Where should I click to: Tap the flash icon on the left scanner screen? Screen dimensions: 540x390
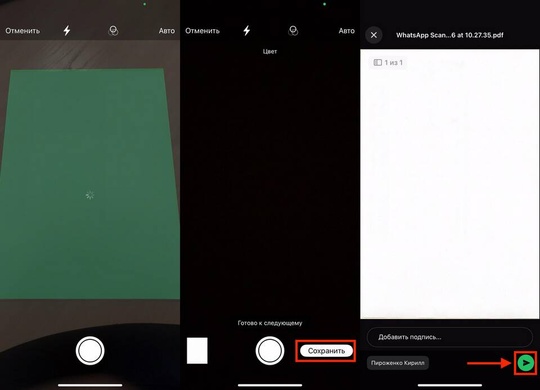point(67,30)
